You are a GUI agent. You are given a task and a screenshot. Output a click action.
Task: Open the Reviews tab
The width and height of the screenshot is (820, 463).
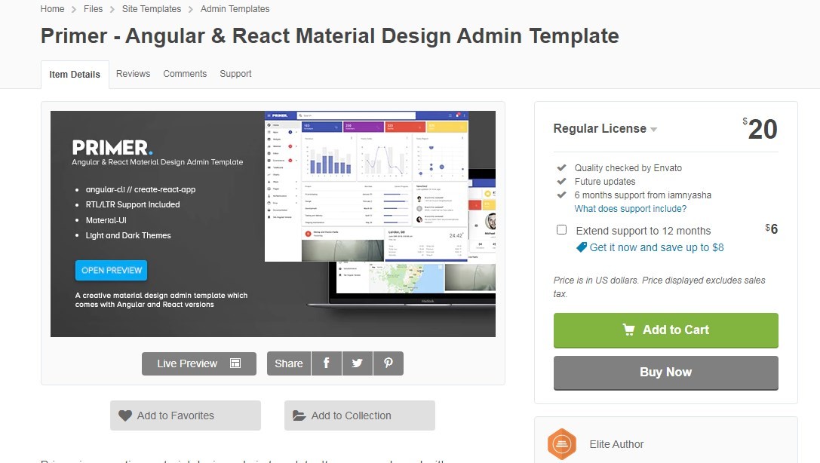(133, 74)
